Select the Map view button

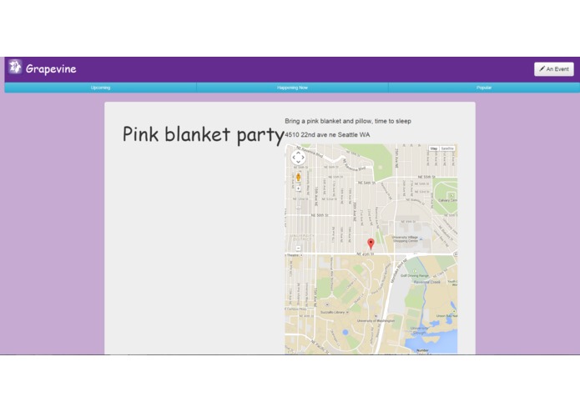point(434,148)
